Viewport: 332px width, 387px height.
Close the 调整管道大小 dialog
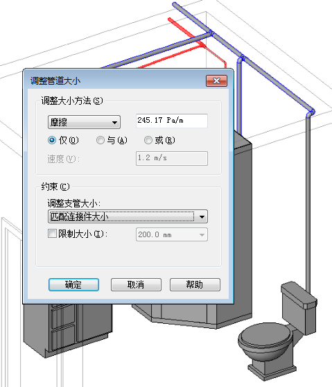pos(216,81)
